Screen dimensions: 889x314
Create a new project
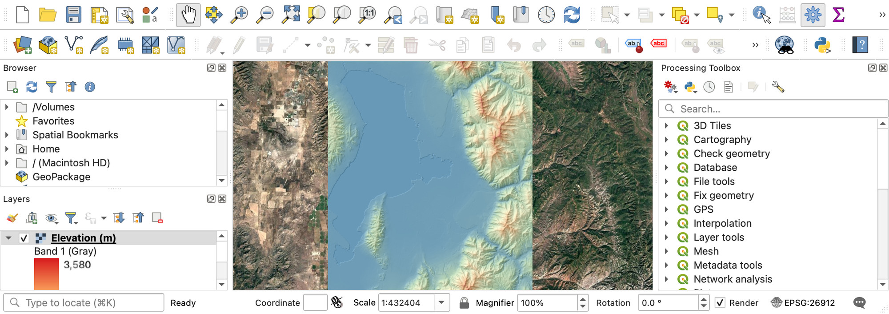point(22,15)
